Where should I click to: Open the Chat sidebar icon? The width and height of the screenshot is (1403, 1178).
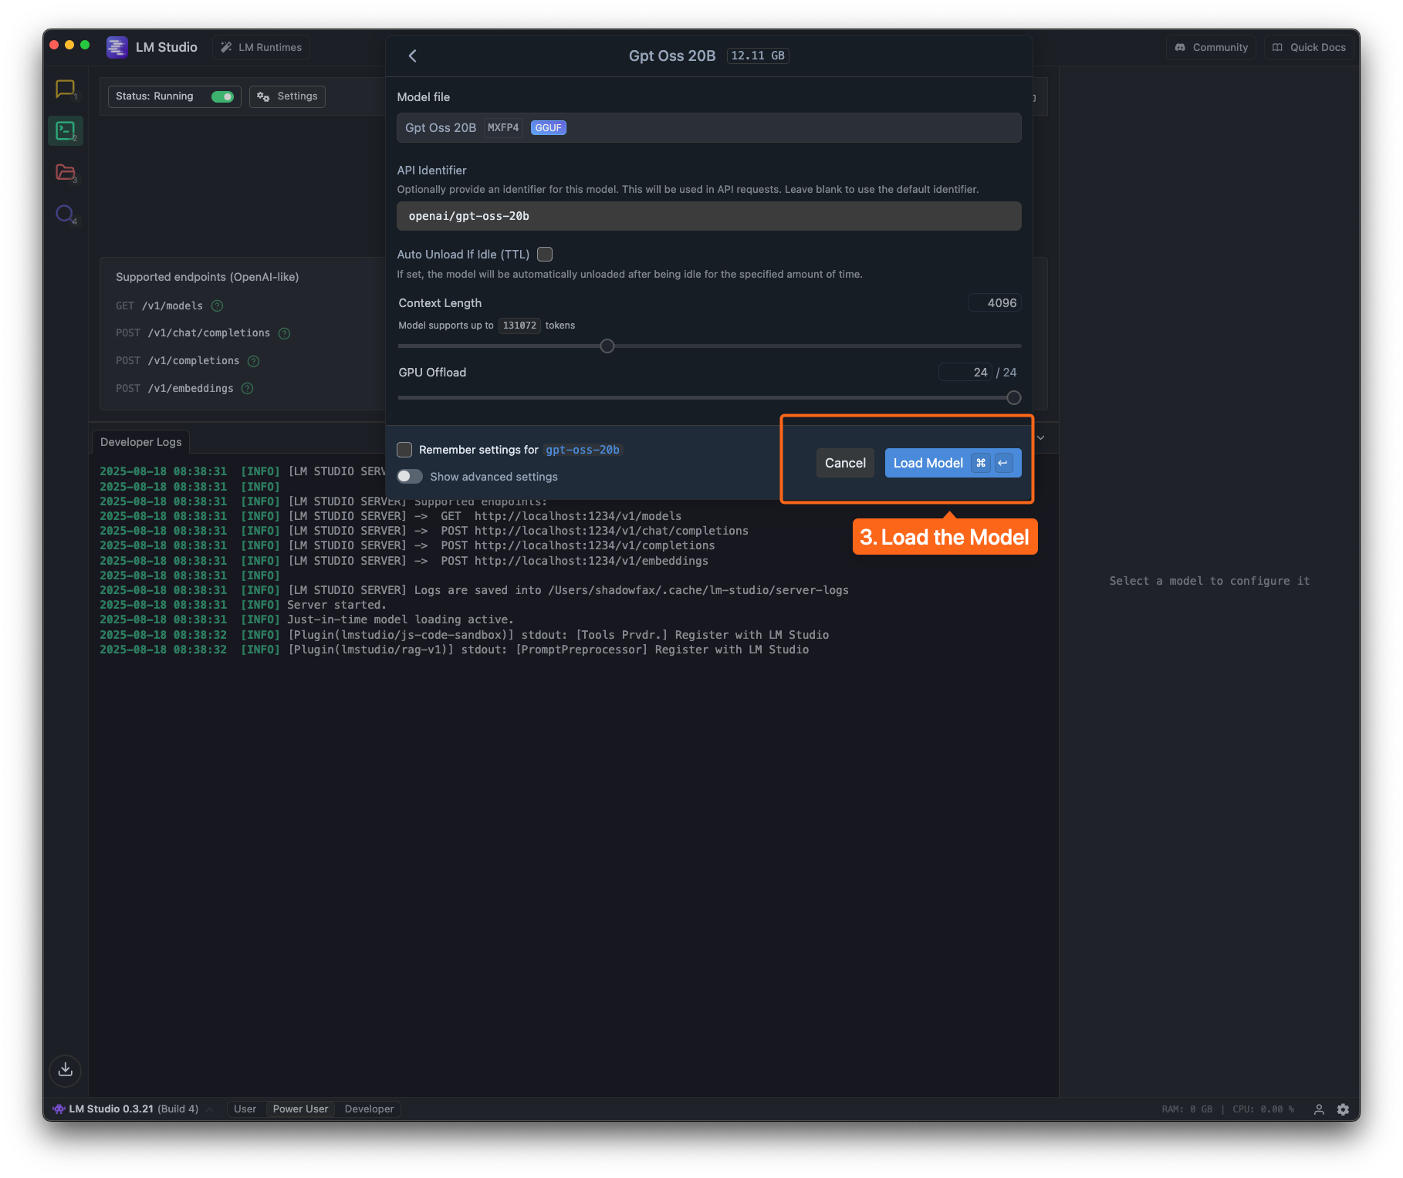(x=66, y=89)
